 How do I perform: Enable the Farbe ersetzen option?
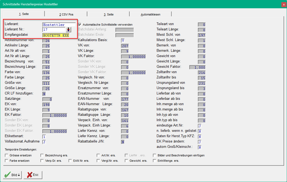click(6, 161)
